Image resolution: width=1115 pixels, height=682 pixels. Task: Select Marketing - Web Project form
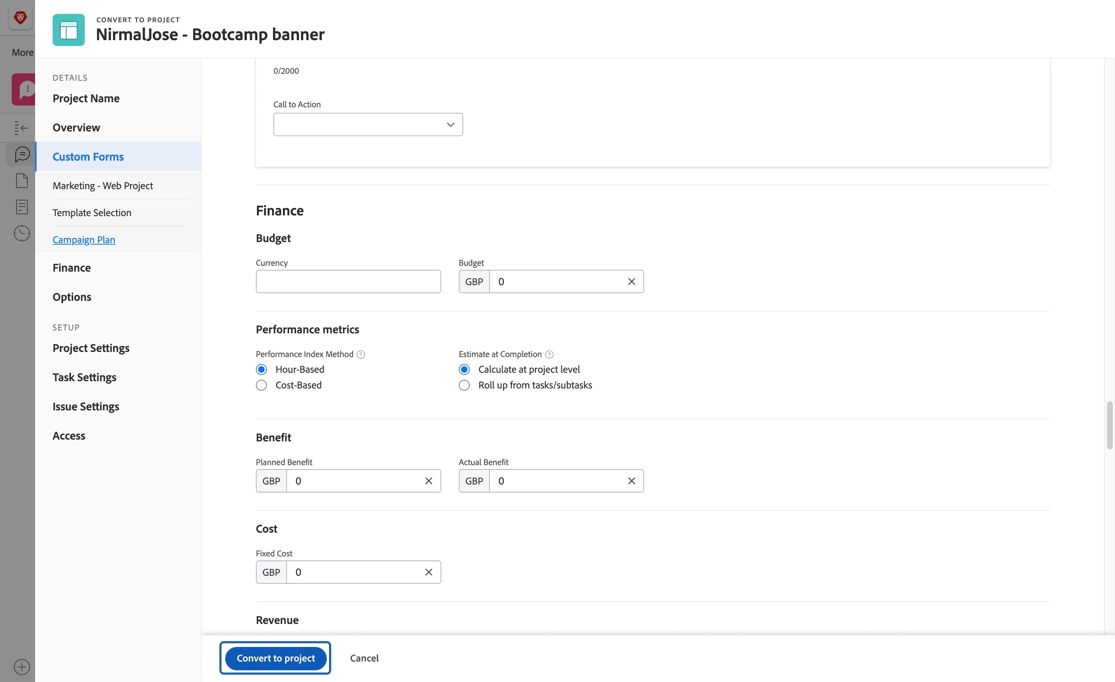[103, 186]
